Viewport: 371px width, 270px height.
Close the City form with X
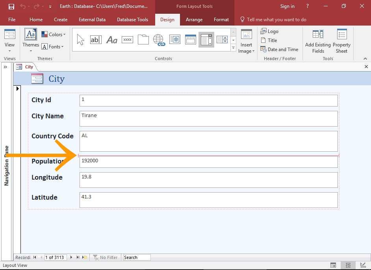(x=366, y=67)
